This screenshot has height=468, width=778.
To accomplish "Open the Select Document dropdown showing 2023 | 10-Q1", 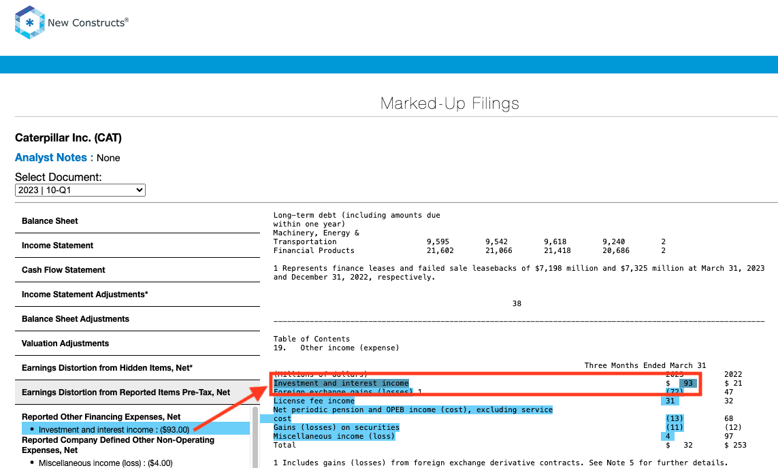I will point(80,190).
